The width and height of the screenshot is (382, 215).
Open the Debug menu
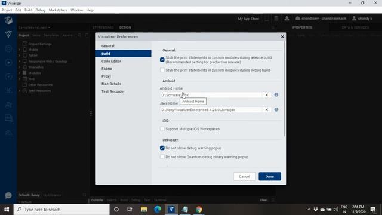click(x=41, y=10)
